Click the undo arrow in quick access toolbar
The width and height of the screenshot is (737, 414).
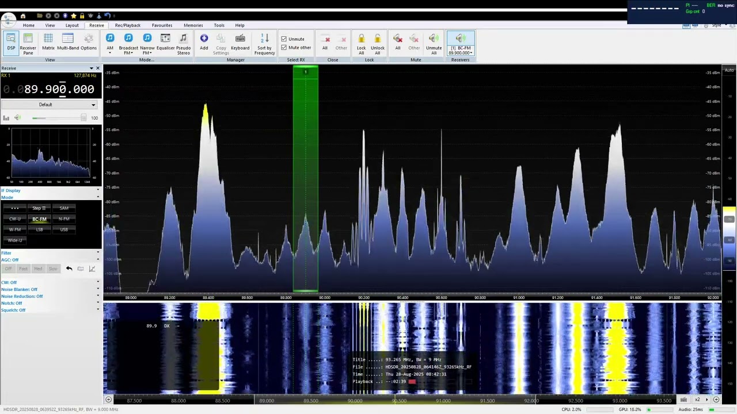pos(108,16)
